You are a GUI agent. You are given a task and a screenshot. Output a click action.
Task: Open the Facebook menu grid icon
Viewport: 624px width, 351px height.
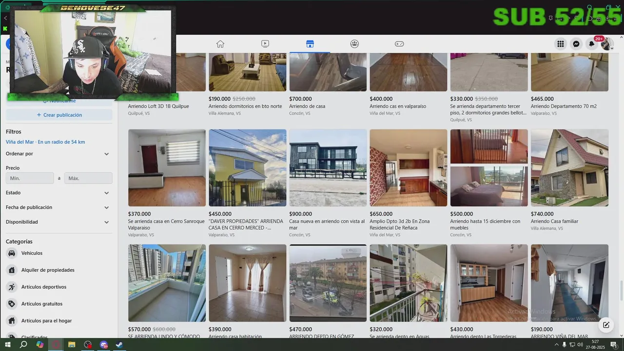click(561, 44)
